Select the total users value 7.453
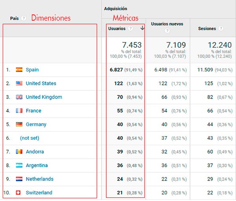The height and width of the screenshot is (201, 236). point(132,45)
